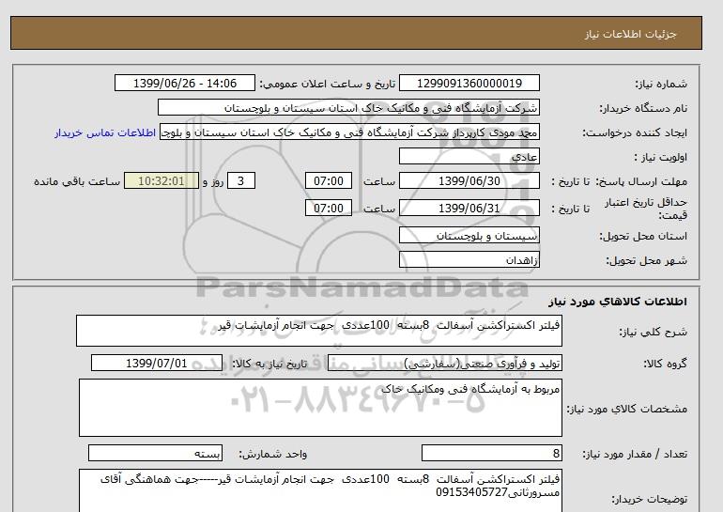Click the response deadline date 1399/06/30
This screenshot has width=723, height=512.
coord(469,180)
